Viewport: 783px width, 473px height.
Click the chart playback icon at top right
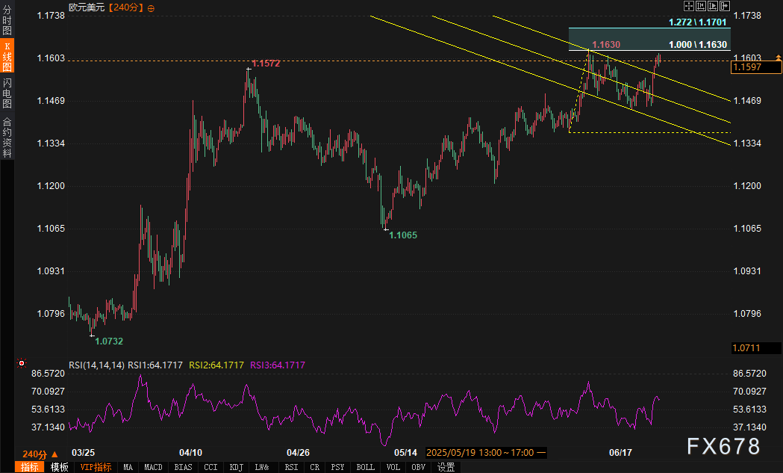[713, 6]
